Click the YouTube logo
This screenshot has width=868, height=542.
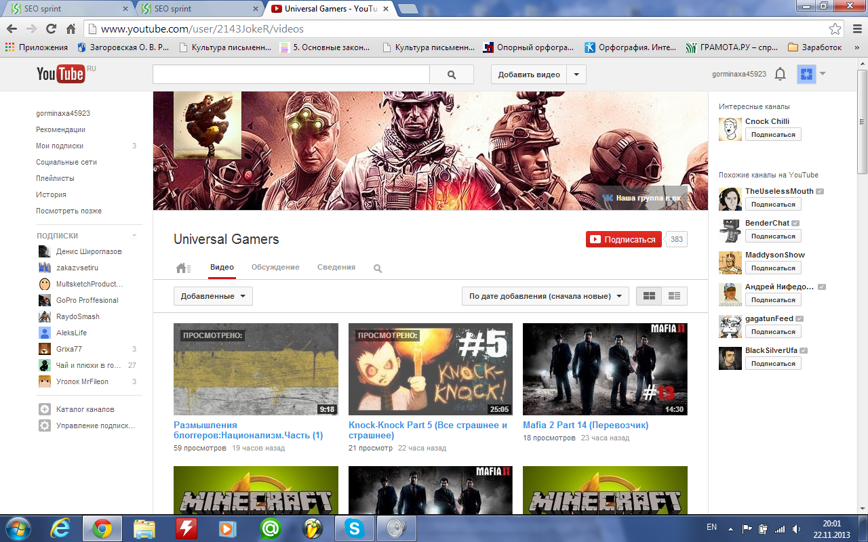pyautogui.click(x=61, y=74)
